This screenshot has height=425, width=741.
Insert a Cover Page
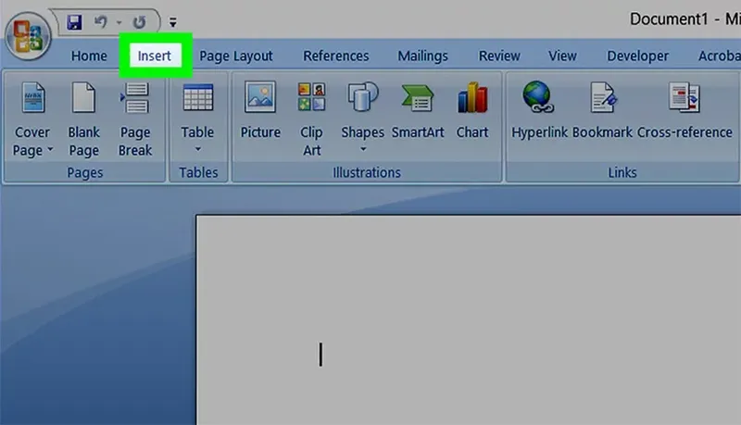pyautogui.click(x=32, y=119)
